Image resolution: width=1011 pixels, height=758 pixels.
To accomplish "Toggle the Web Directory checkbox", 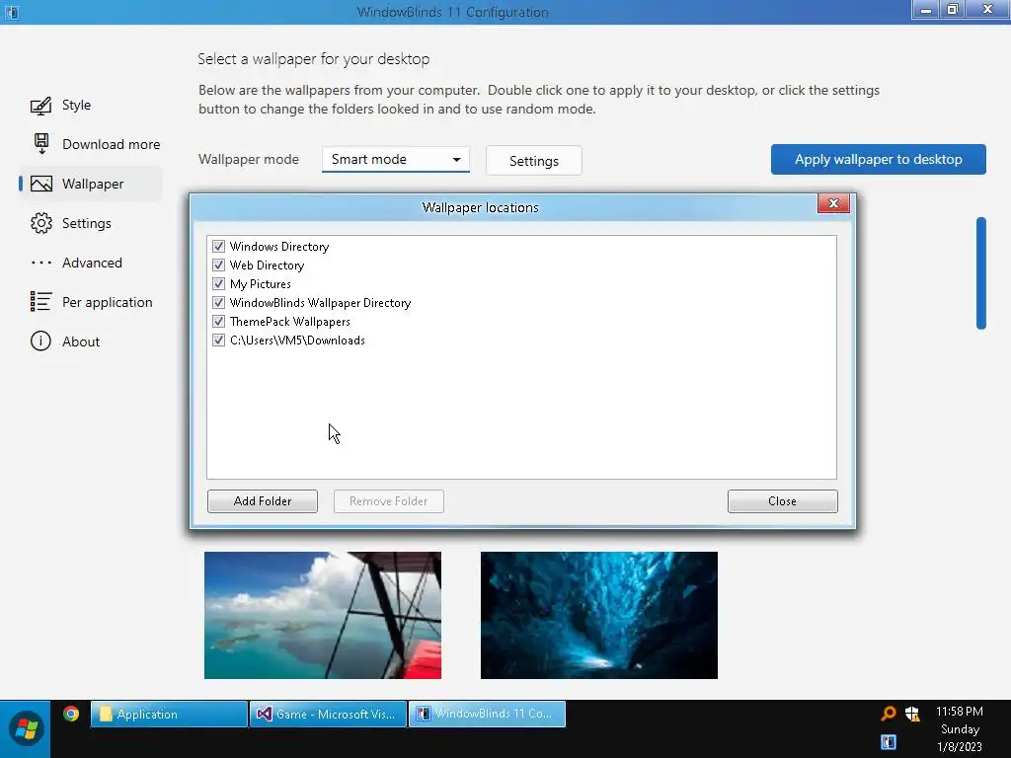I will coord(218,265).
